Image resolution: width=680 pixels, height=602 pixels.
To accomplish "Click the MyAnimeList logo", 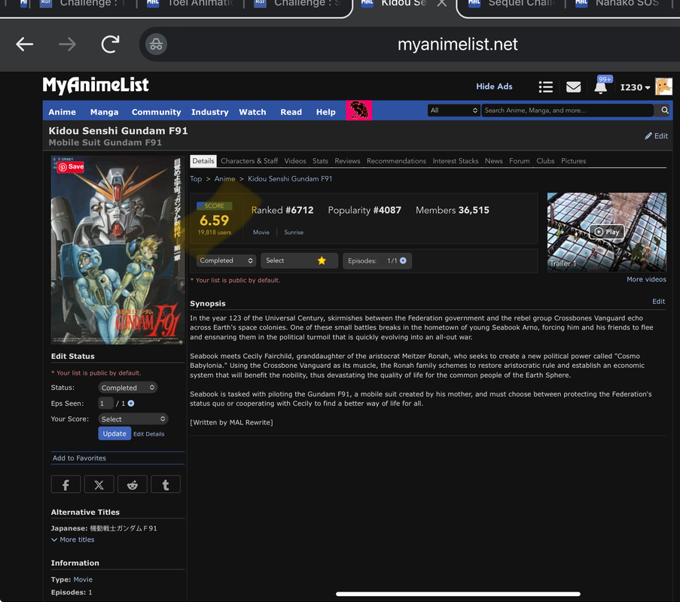I will [96, 85].
